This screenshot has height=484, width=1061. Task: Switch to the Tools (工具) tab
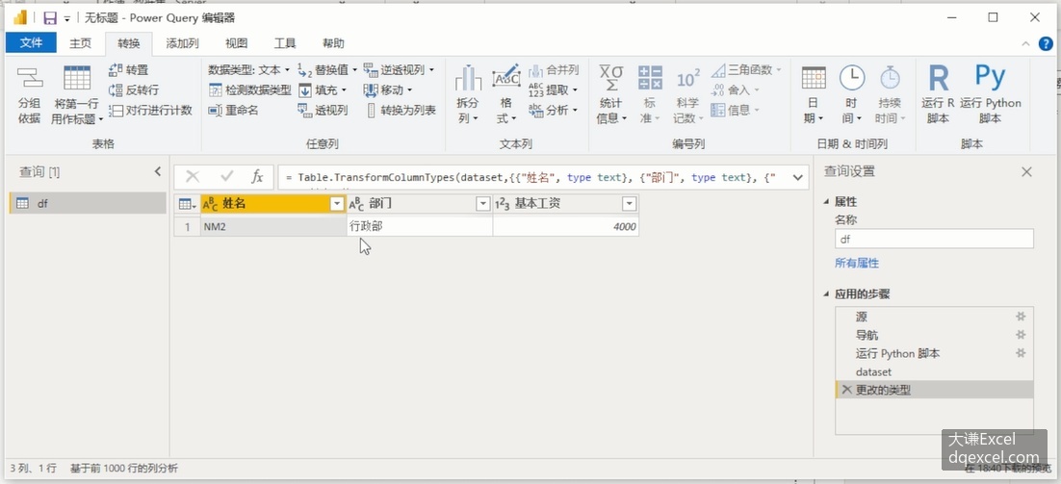click(x=285, y=43)
